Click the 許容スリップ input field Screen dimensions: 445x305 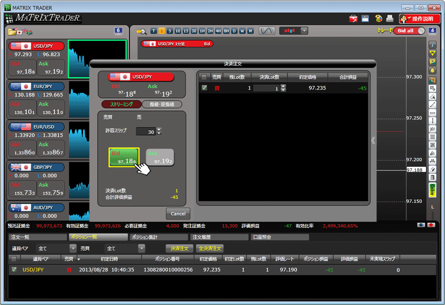click(146, 131)
